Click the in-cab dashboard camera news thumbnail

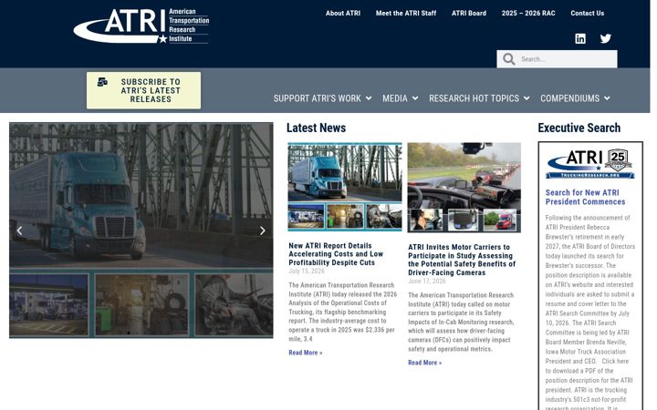click(464, 188)
